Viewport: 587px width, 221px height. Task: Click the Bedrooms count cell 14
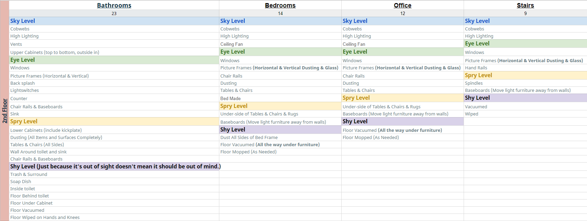[x=280, y=13]
